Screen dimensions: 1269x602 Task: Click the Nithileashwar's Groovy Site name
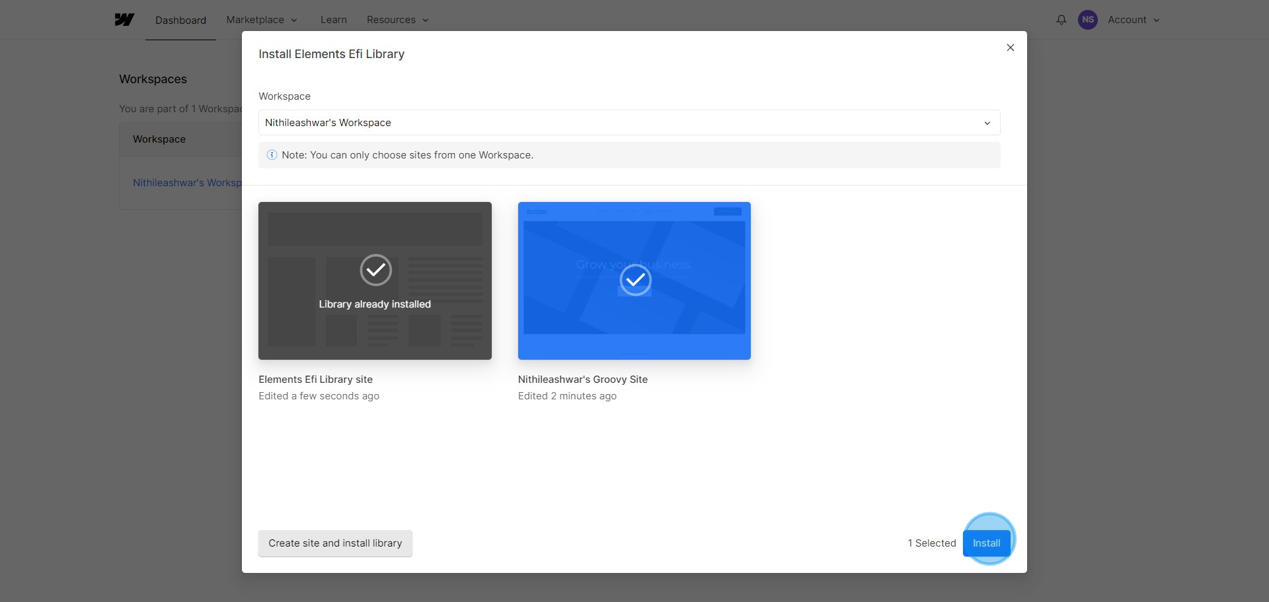coord(583,380)
